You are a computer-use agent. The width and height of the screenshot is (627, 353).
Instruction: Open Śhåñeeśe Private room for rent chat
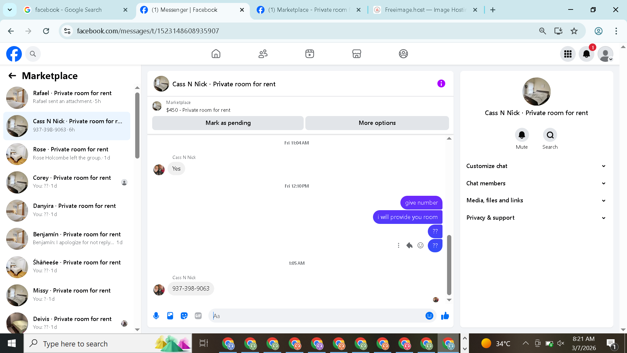click(x=67, y=267)
